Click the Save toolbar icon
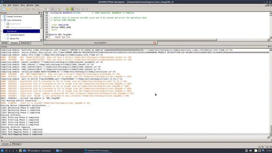 point(12,9)
